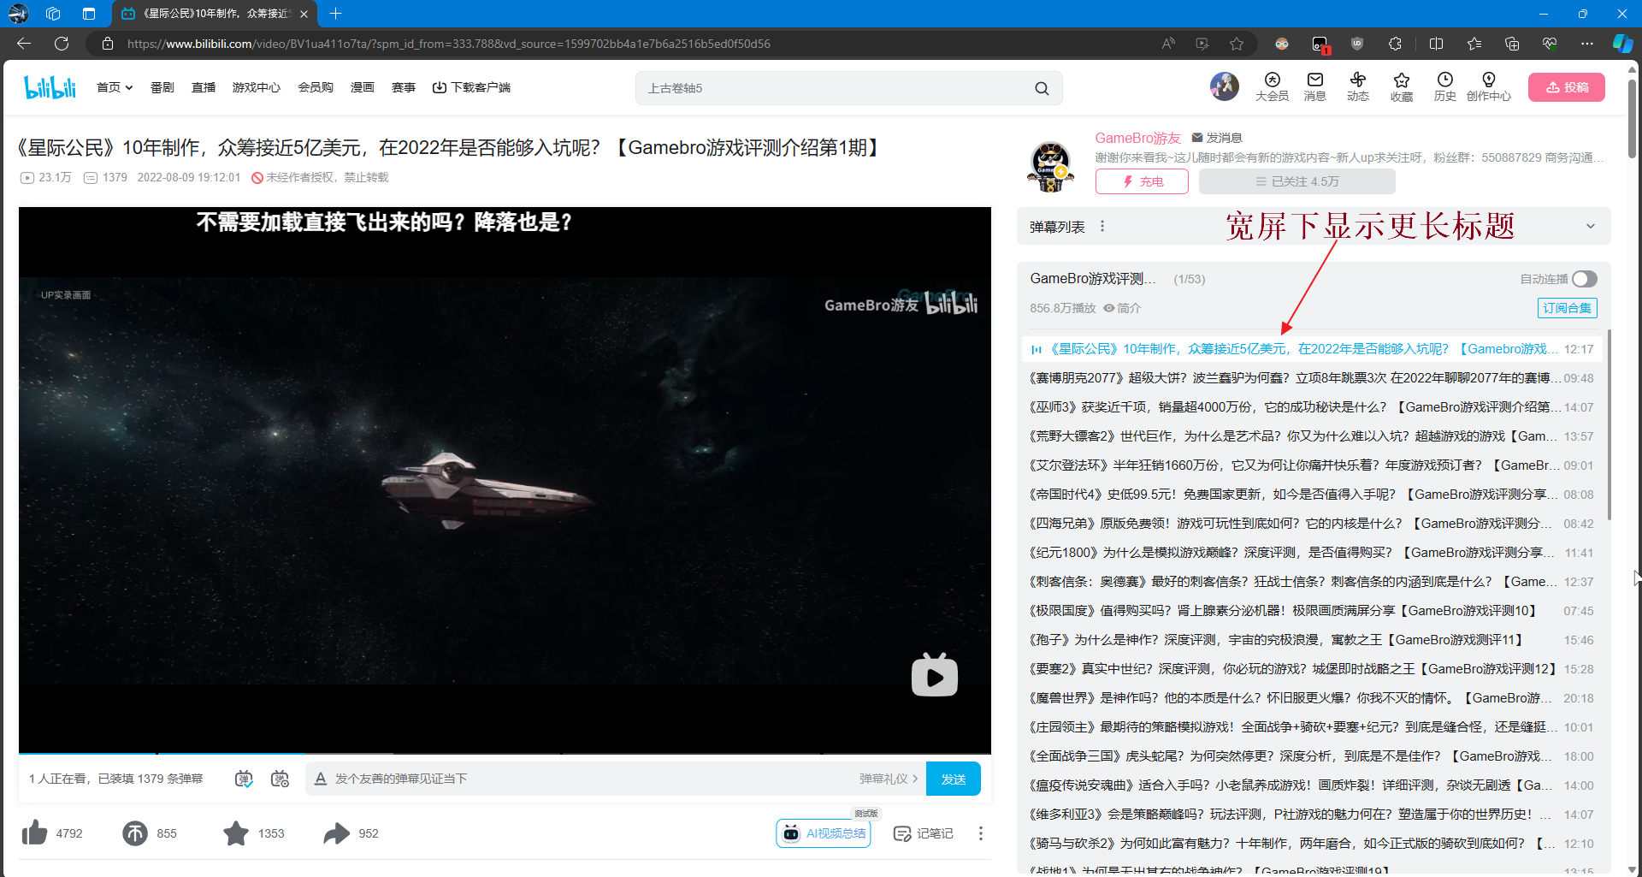Click the 投稿 upload button
This screenshot has width=1642, height=877.
(x=1567, y=87)
